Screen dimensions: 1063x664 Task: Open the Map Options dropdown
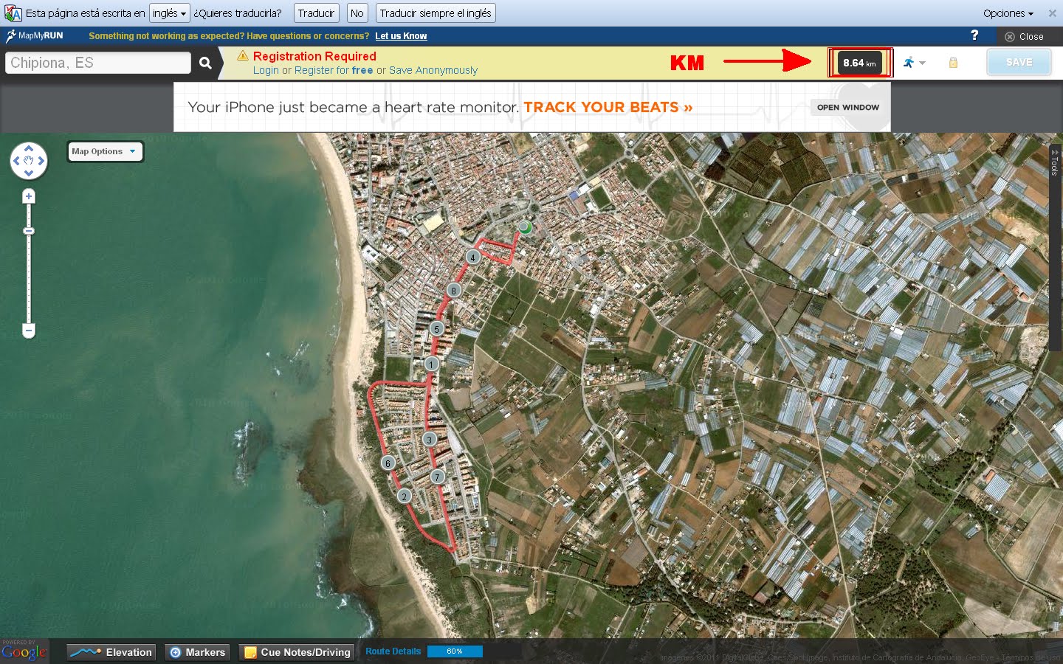(105, 151)
